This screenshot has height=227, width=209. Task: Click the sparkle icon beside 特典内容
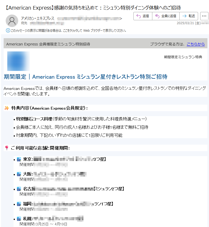pos(7,108)
